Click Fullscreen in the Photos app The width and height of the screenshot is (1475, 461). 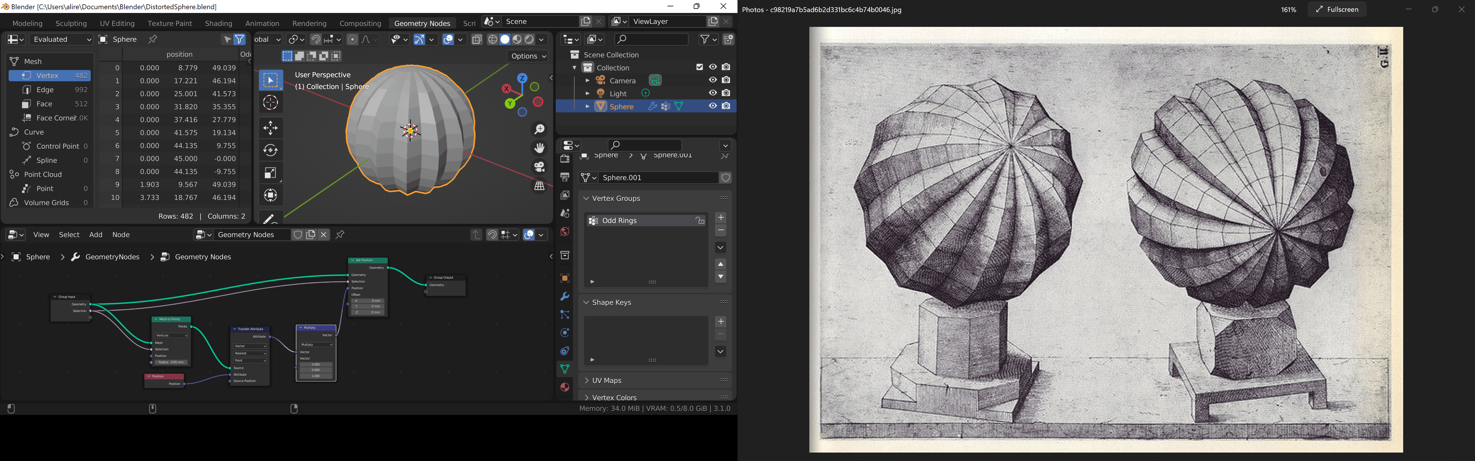[1336, 9]
